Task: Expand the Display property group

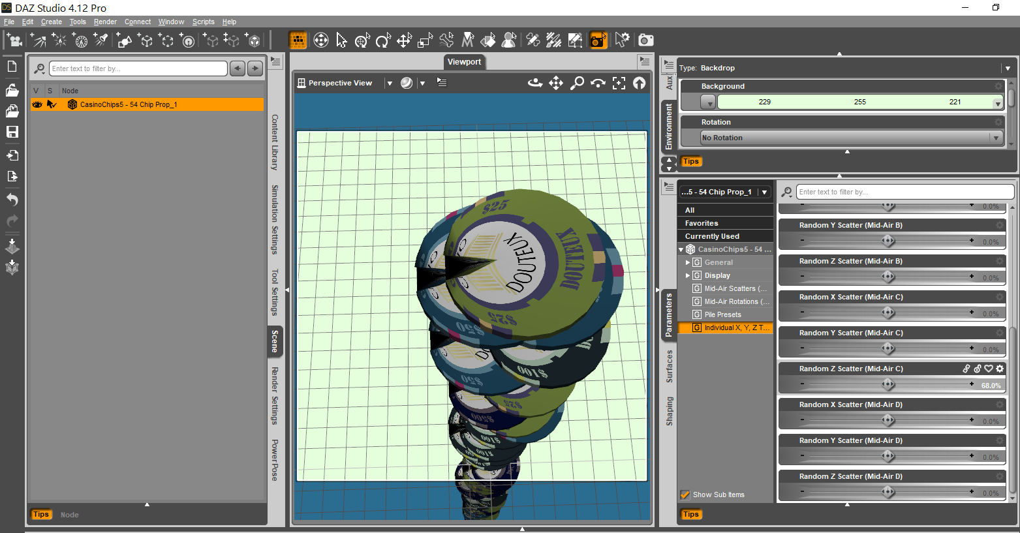Action: pyautogui.click(x=688, y=275)
